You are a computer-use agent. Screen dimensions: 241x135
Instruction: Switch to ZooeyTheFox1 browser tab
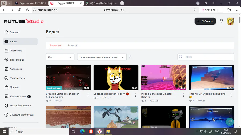101,3
